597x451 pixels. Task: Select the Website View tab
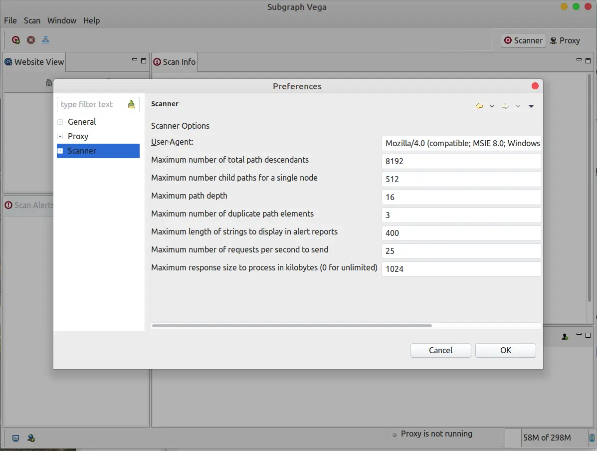pyautogui.click(x=34, y=62)
